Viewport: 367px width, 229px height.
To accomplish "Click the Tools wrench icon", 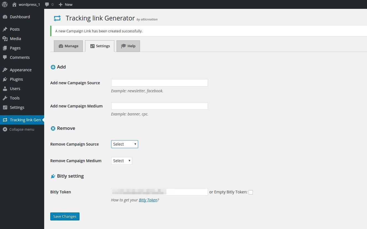I will 5,98.
